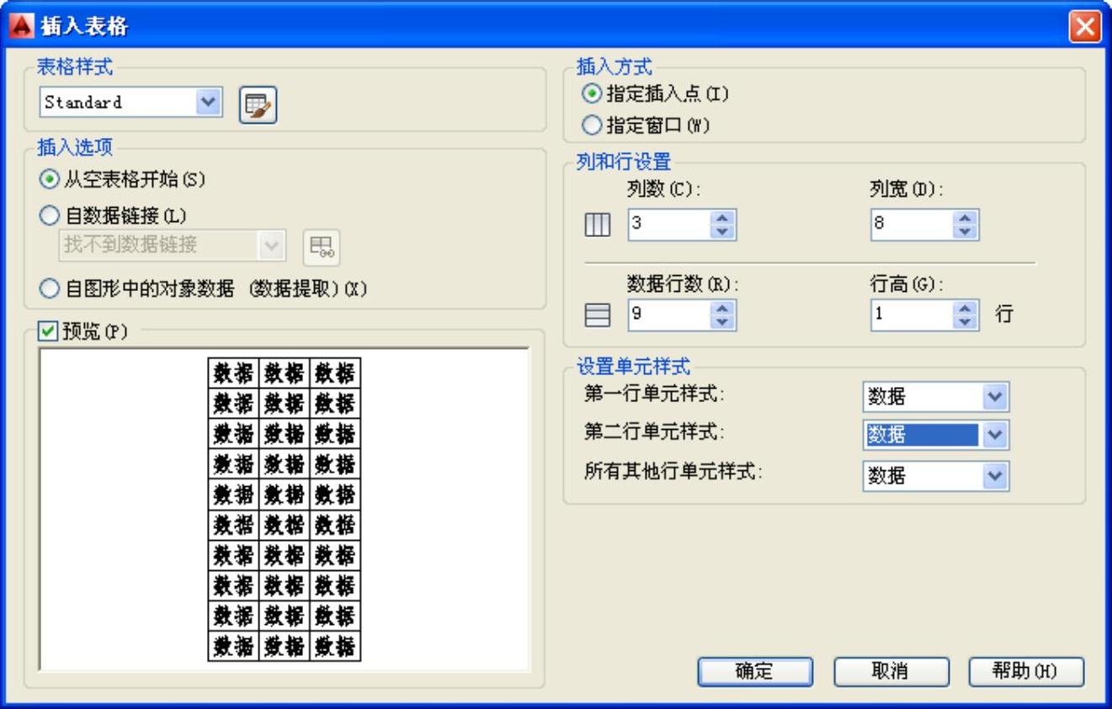Select 指定窗口 insertion method
Image resolution: width=1112 pixels, height=709 pixels.
592,126
